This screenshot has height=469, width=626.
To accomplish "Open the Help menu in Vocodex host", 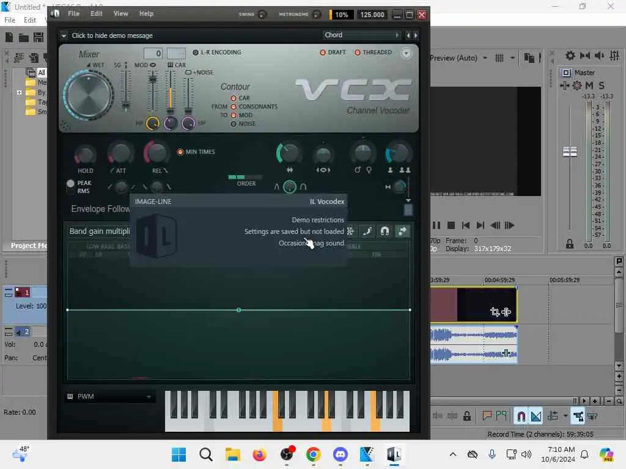I will pos(146,13).
